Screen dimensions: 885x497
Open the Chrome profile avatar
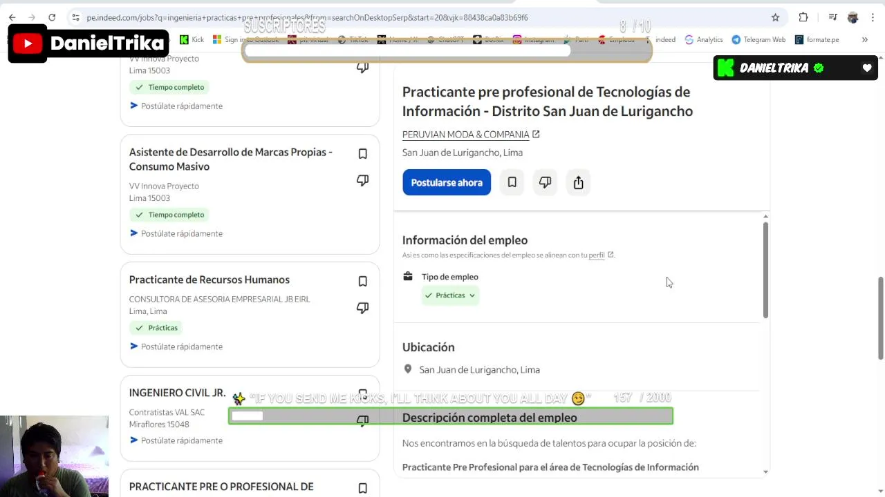(x=853, y=17)
